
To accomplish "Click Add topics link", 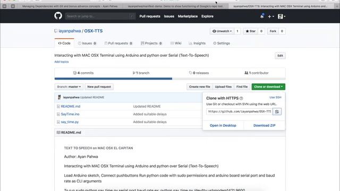I will pyautogui.click(x=62, y=62).
